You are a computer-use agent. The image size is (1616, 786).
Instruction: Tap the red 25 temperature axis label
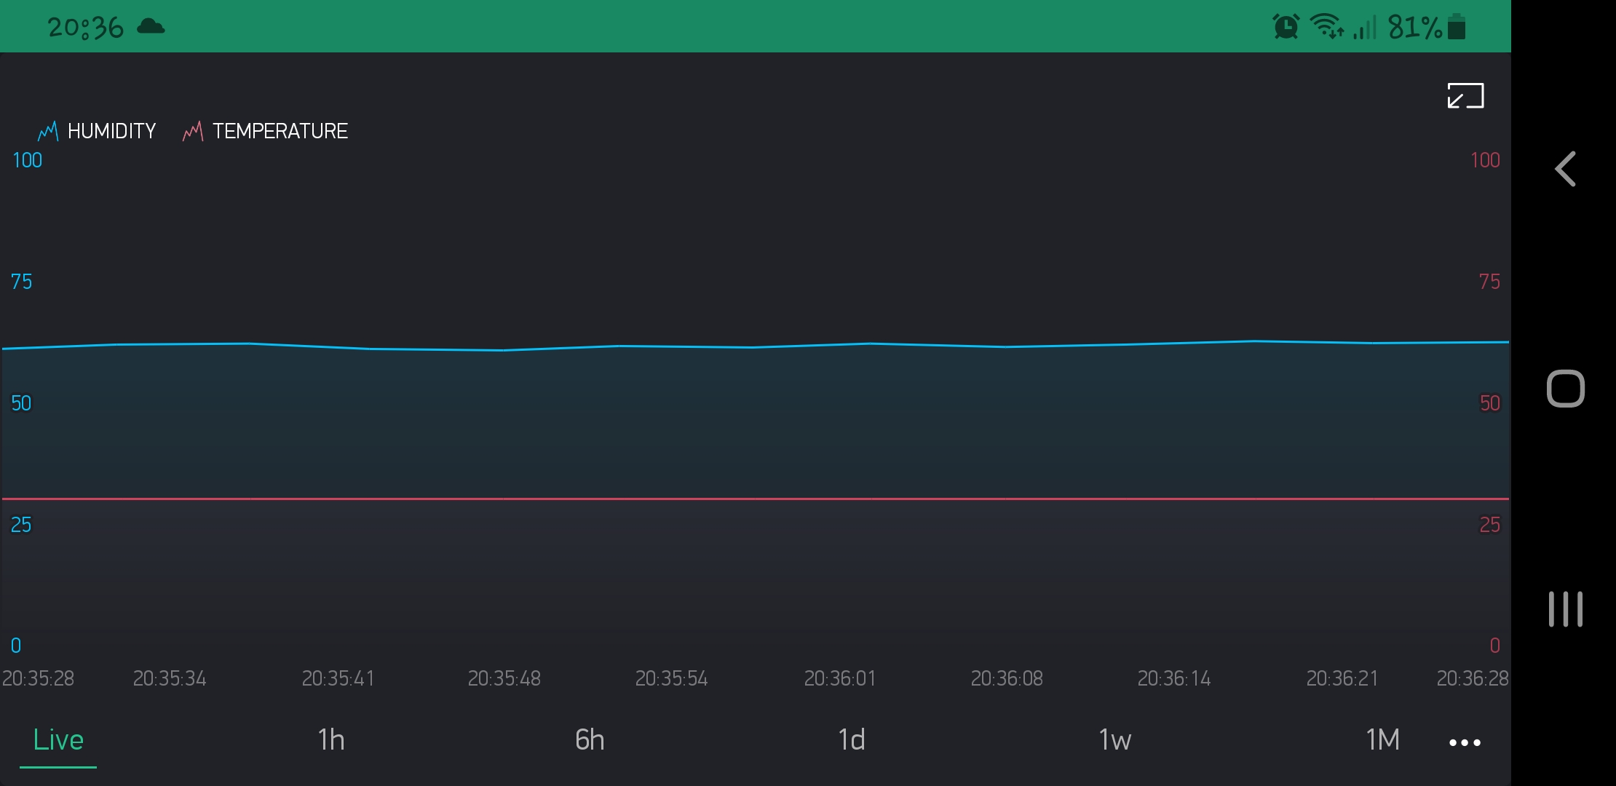(x=1490, y=525)
